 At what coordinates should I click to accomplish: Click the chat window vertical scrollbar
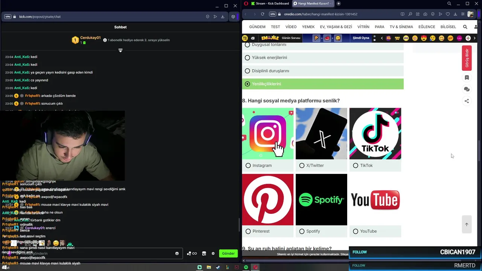coord(239,225)
